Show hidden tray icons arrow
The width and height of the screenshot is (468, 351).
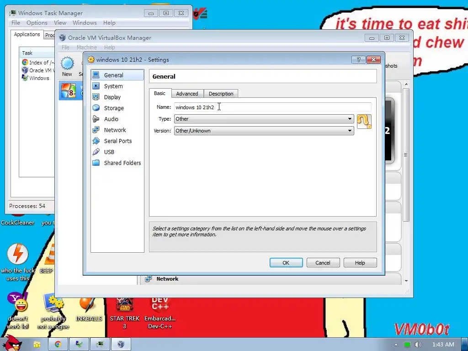396,345
